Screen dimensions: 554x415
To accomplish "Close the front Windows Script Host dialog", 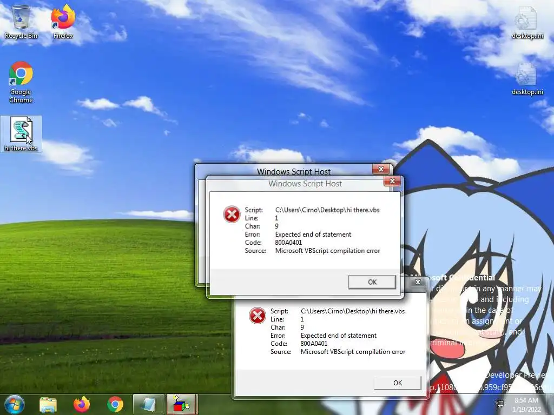I will 392,182.
